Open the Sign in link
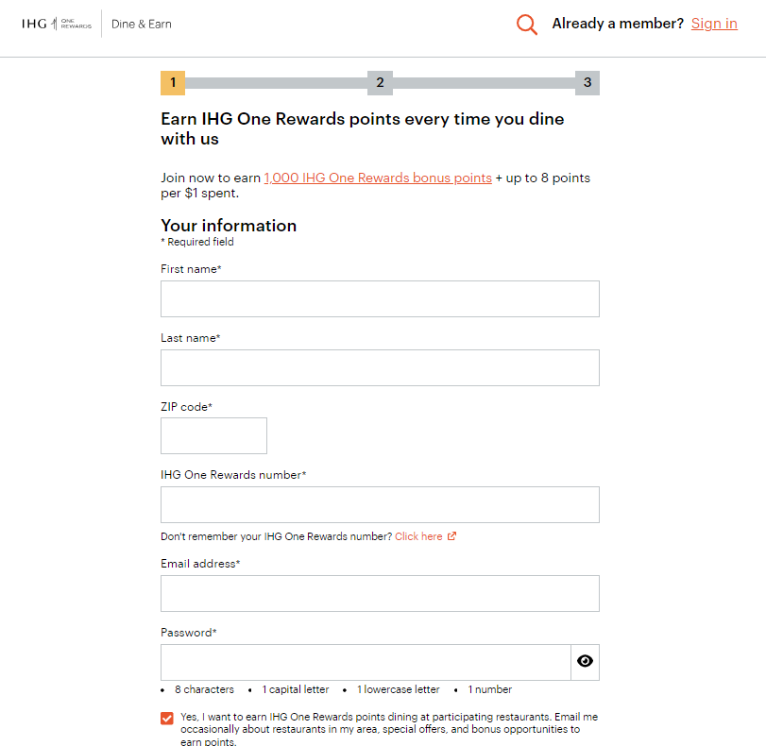Screen dimensions: 766x746 pos(713,24)
